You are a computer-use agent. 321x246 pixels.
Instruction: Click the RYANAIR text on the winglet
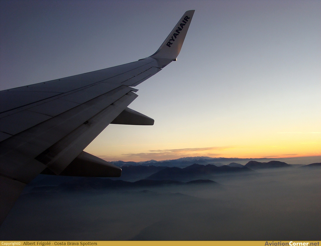(178, 31)
